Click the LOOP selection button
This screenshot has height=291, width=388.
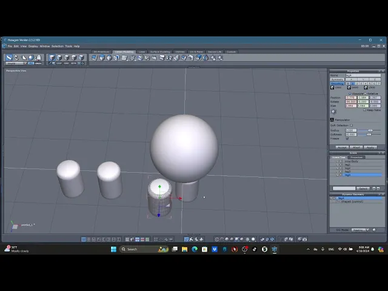click(59, 63)
